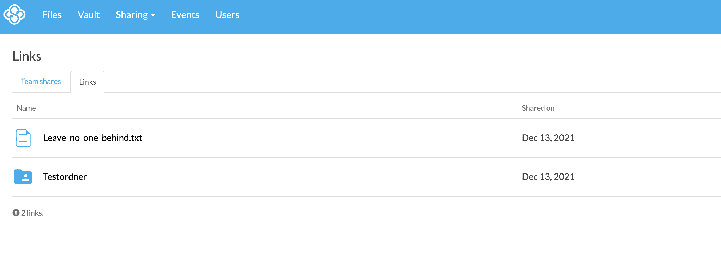
Task: Select the Links tab
Action: click(87, 82)
